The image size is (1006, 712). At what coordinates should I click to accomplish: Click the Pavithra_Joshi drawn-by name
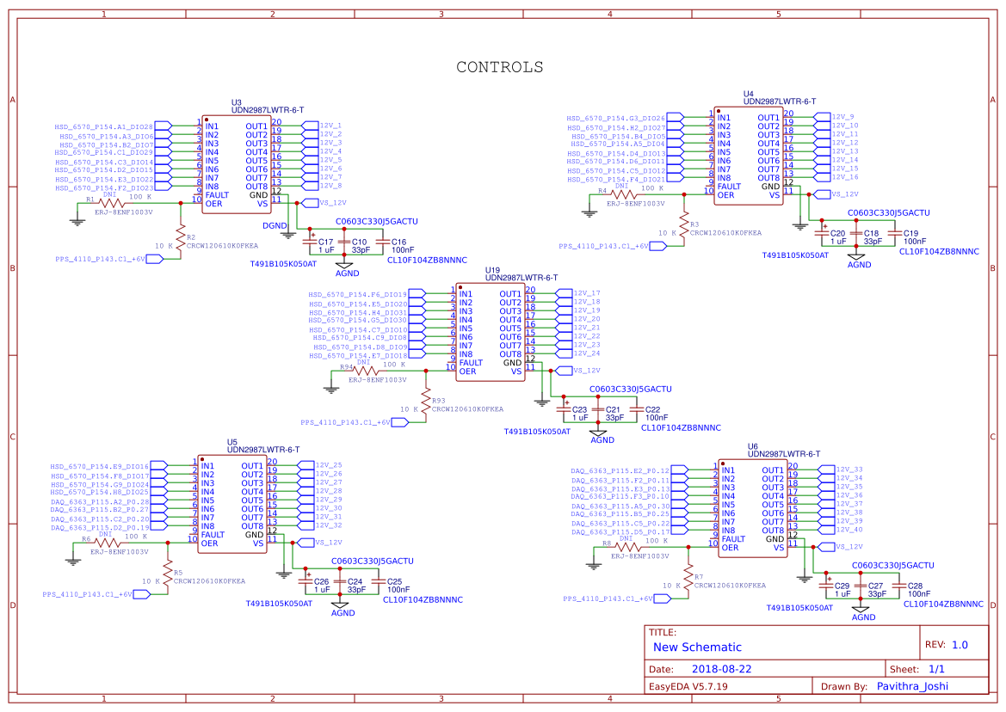912,685
